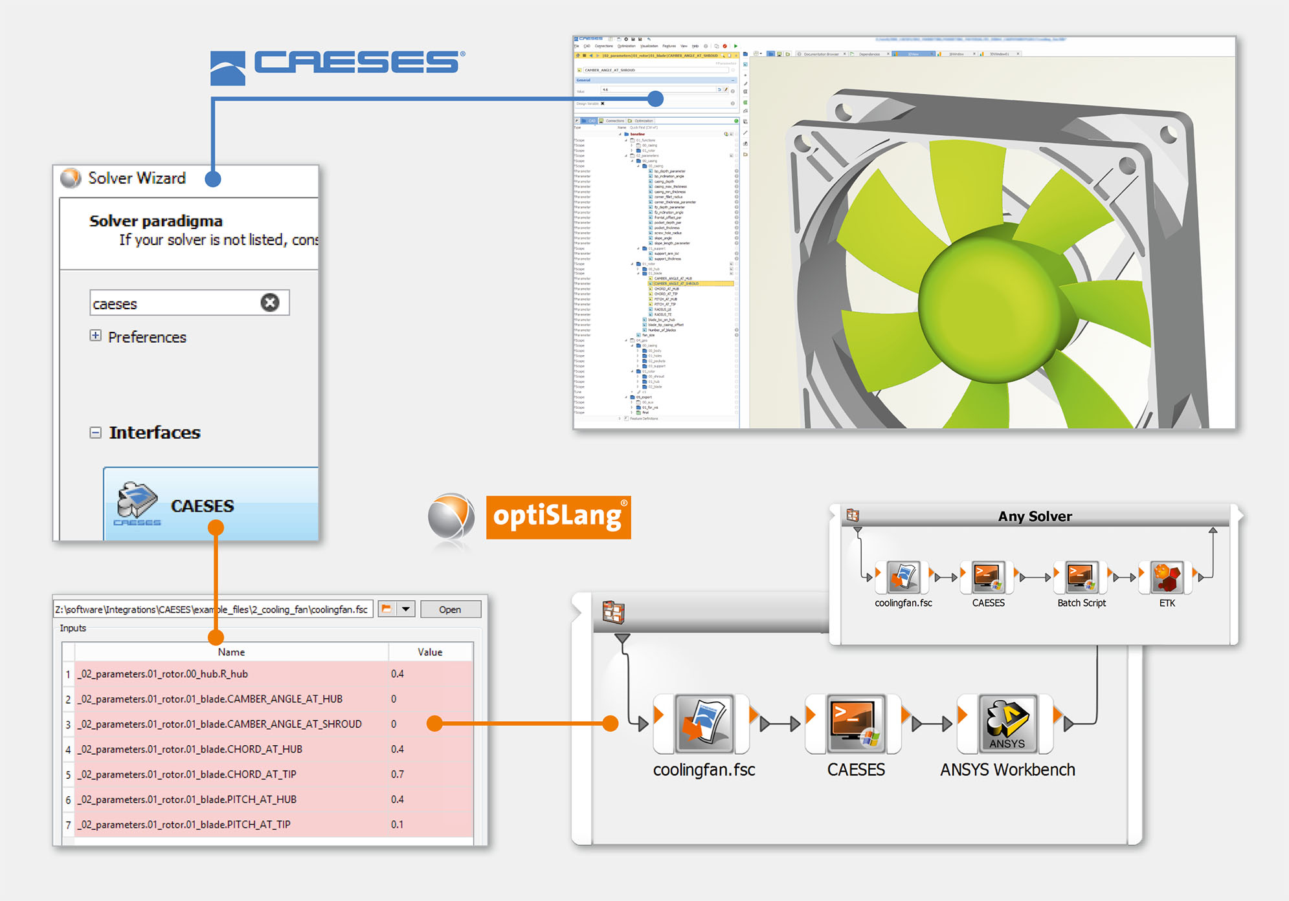Click the green run arrow in CAESES toolbar
Image resolution: width=1289 pixels, height=901 pixels.
click(x=735, y=47)
